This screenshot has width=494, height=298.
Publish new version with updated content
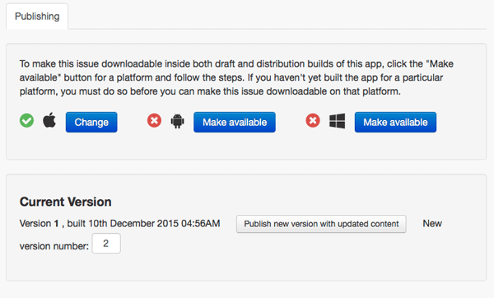pos(321,224)
